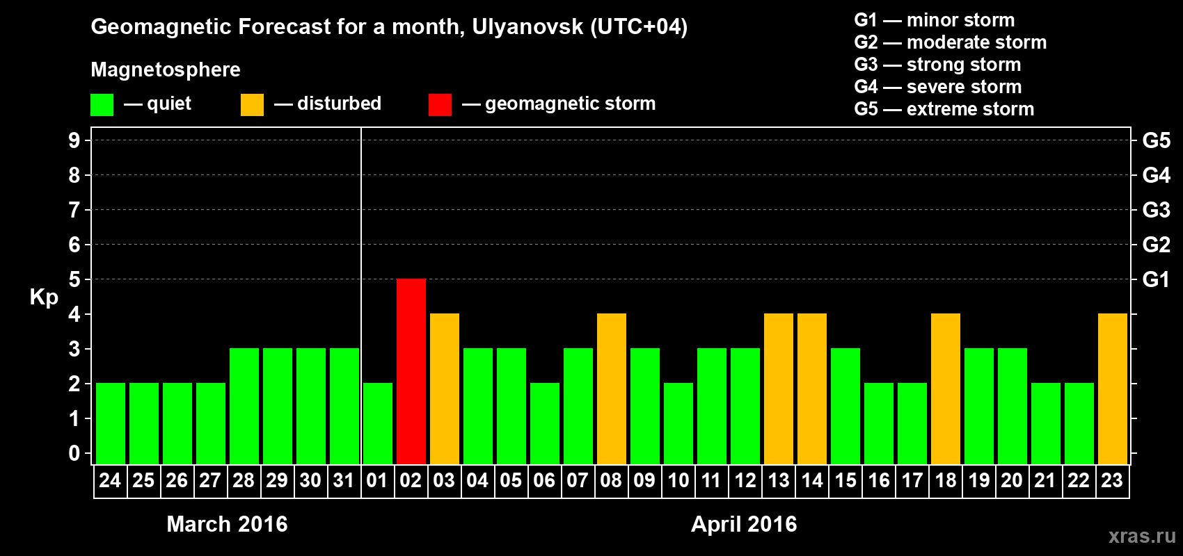Click the orange bar for April 08

click(x=612, y=389)
